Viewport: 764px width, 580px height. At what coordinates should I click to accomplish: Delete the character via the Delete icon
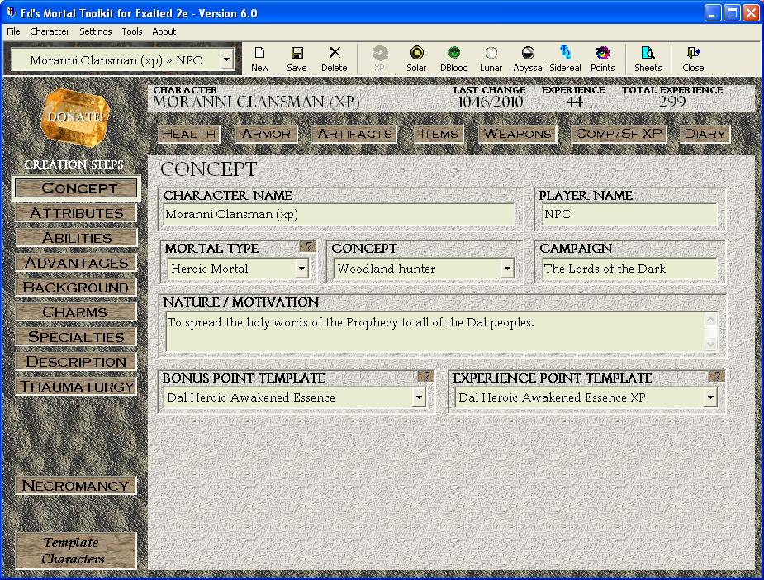pos(335,59)
